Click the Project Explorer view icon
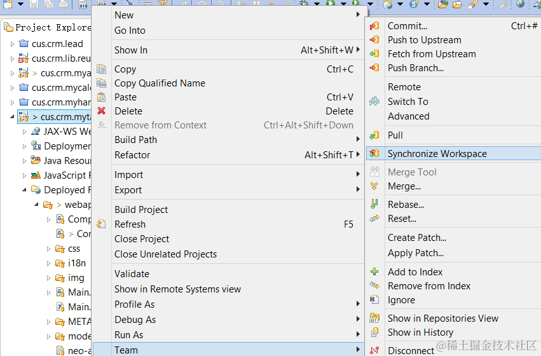The width and height of the screenshot is (541, 356). point(8,27)
